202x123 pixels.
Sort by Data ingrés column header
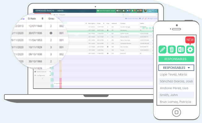coord(92,24)
